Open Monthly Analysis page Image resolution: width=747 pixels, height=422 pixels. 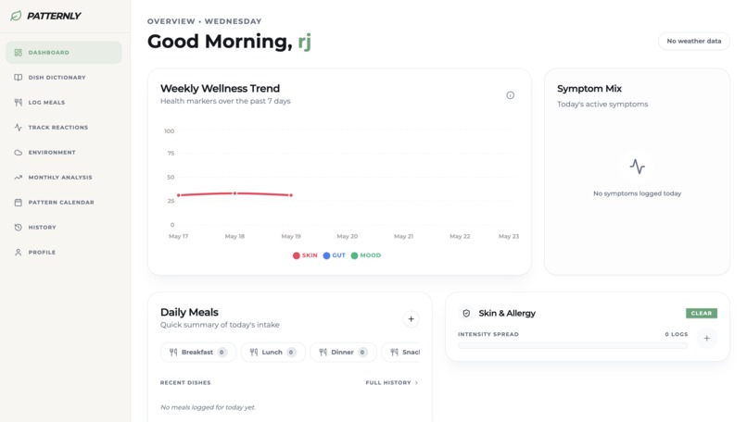pos(64,177)
